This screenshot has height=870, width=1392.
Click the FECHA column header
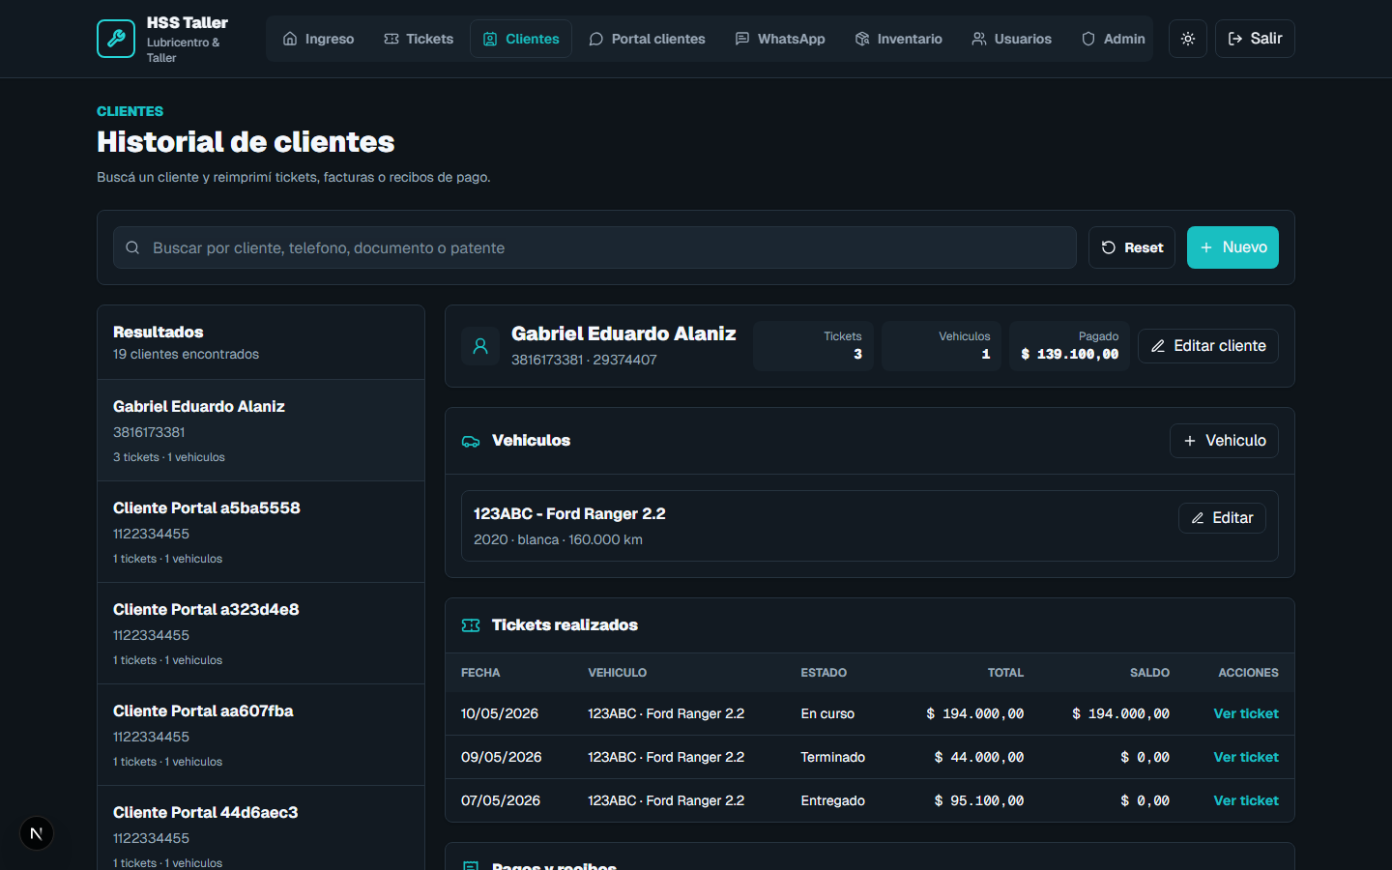(480, 673)
